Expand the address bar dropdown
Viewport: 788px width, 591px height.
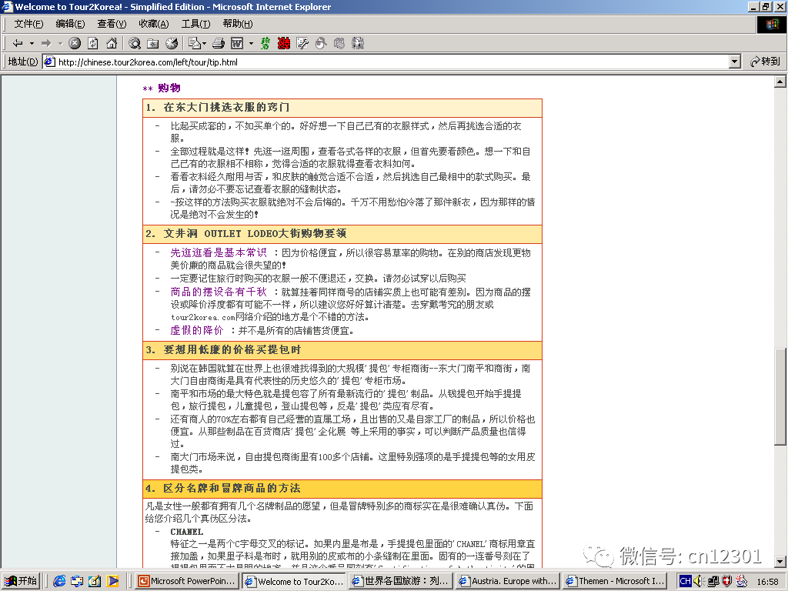point(735,62)
